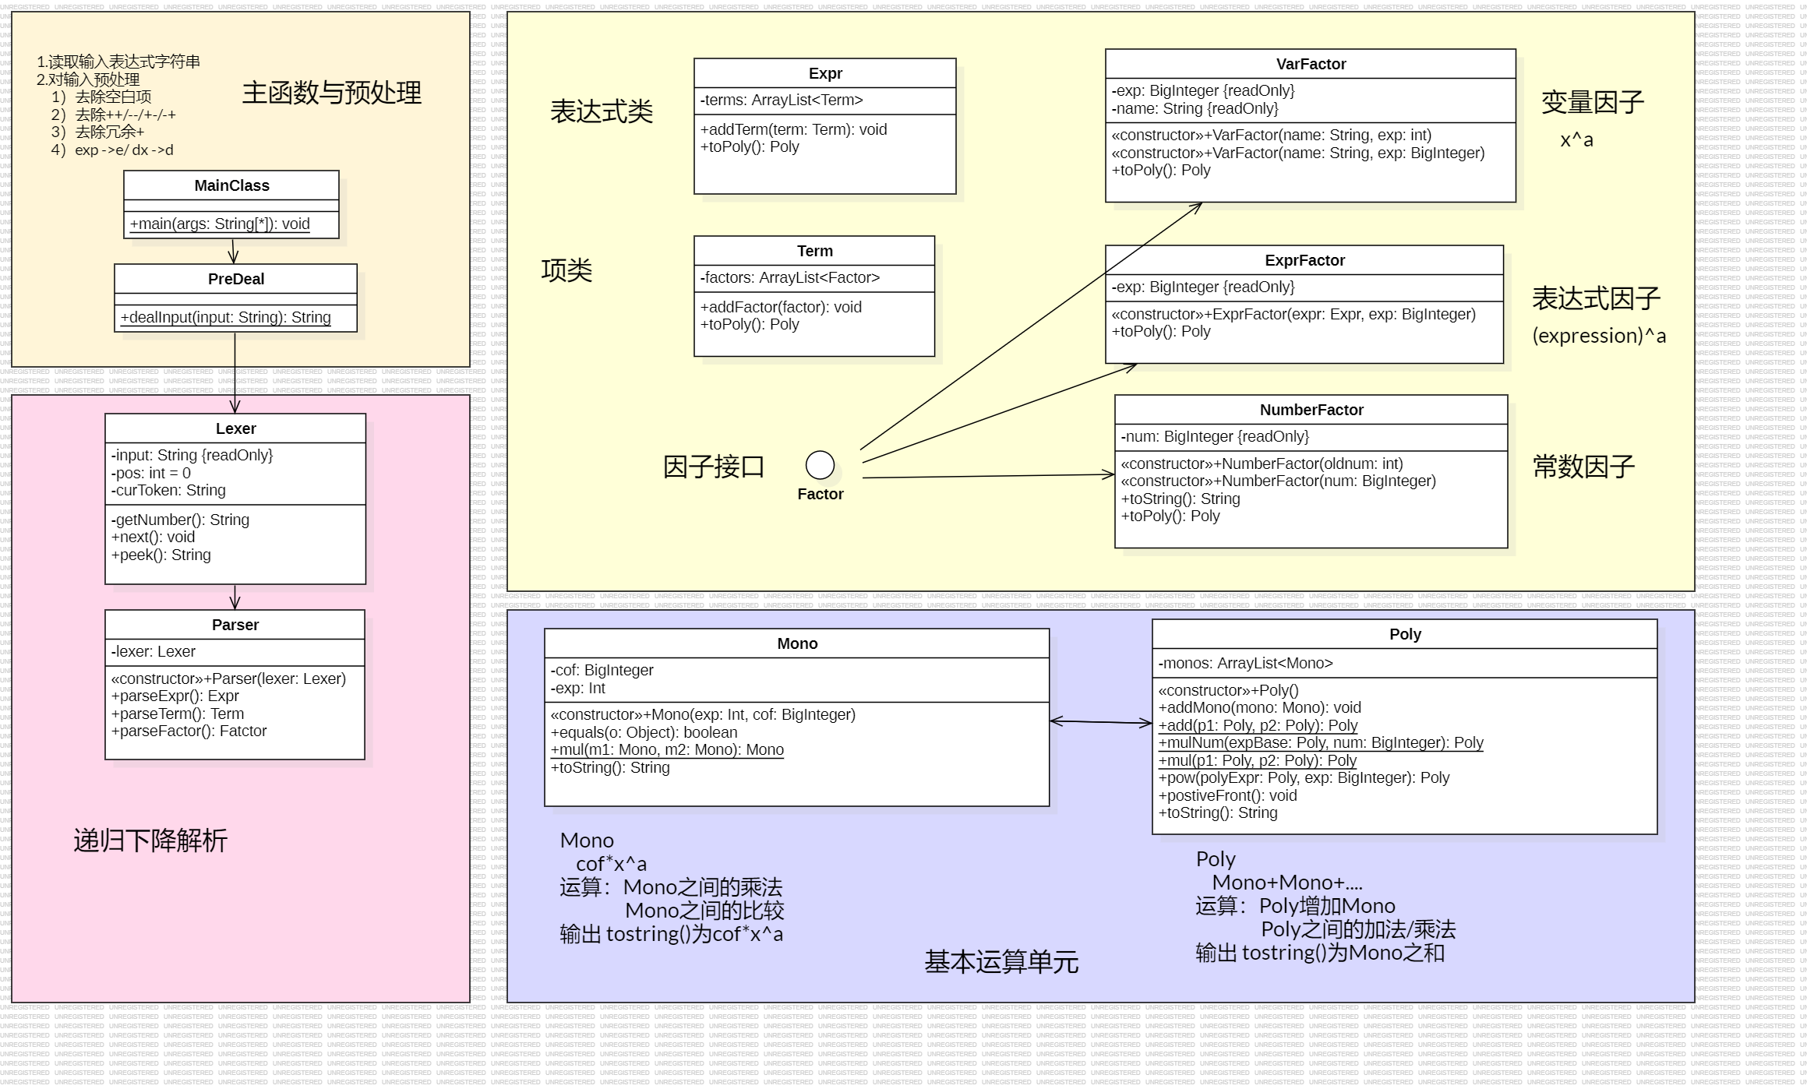Click the association line between Mono and Poly
Screen dimensions: 1807x1089
1101,722
